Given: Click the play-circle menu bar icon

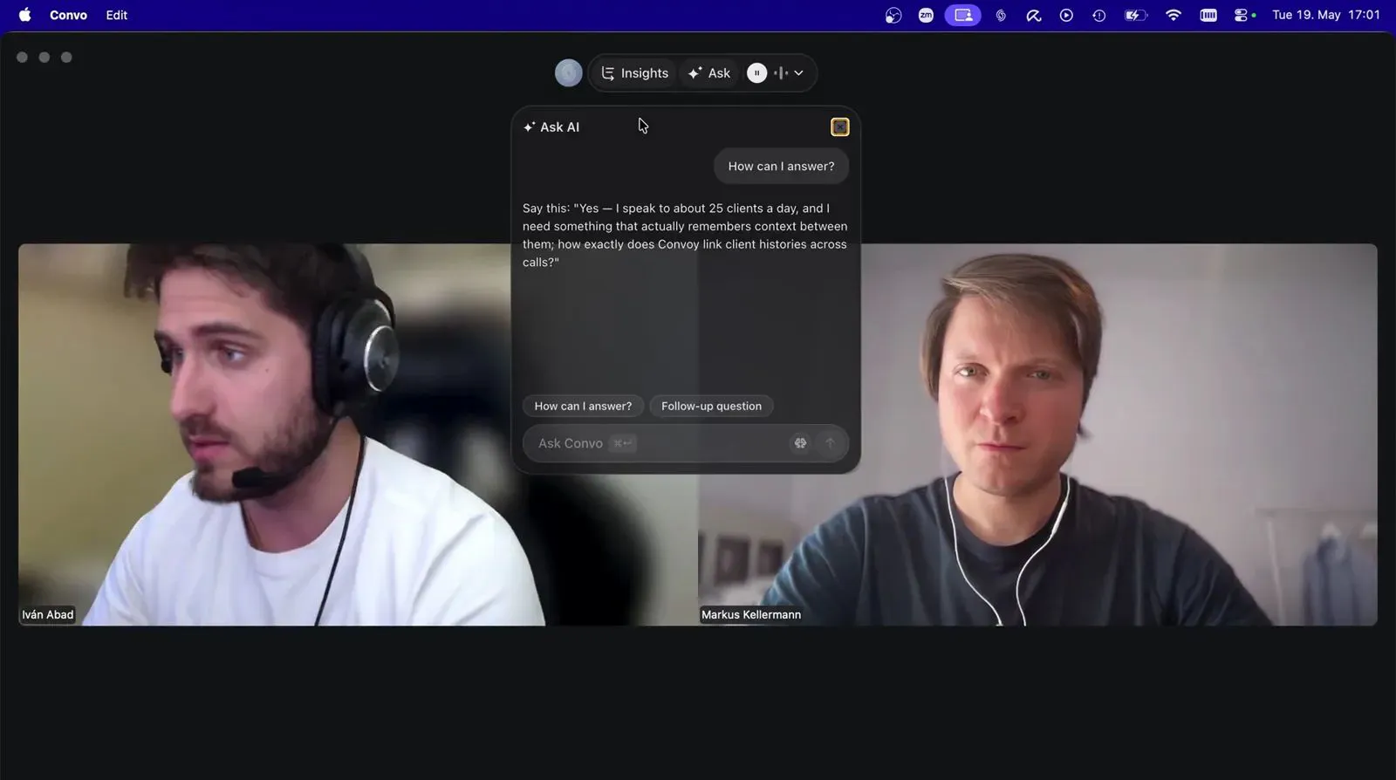Looking at the screenshot, I should pyautogui.click(x=1066, y=15).
